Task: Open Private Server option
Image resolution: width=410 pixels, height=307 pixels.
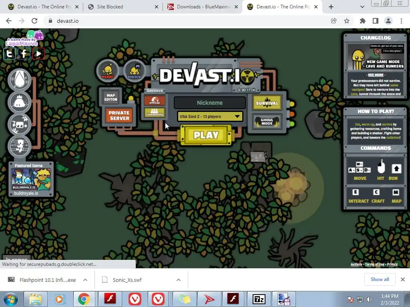Action: tap(119, 116)
